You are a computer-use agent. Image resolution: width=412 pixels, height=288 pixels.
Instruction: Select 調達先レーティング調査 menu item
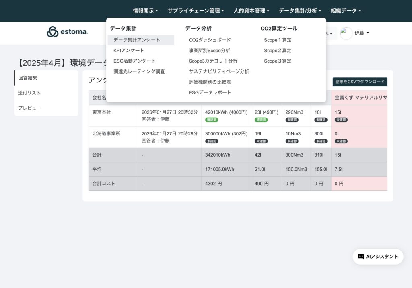tap(139, 71)
